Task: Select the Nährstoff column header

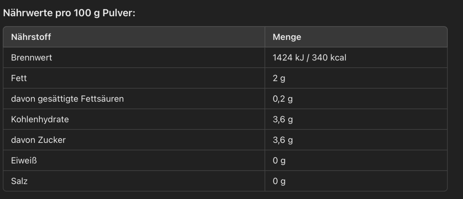Action: [x=31, y=37]
